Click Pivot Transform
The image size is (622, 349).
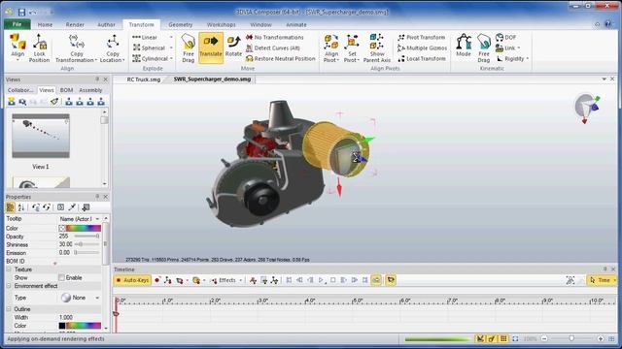pos(421,37)
